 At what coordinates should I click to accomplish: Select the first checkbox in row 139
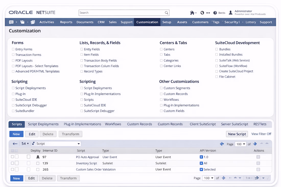[12, 163]
